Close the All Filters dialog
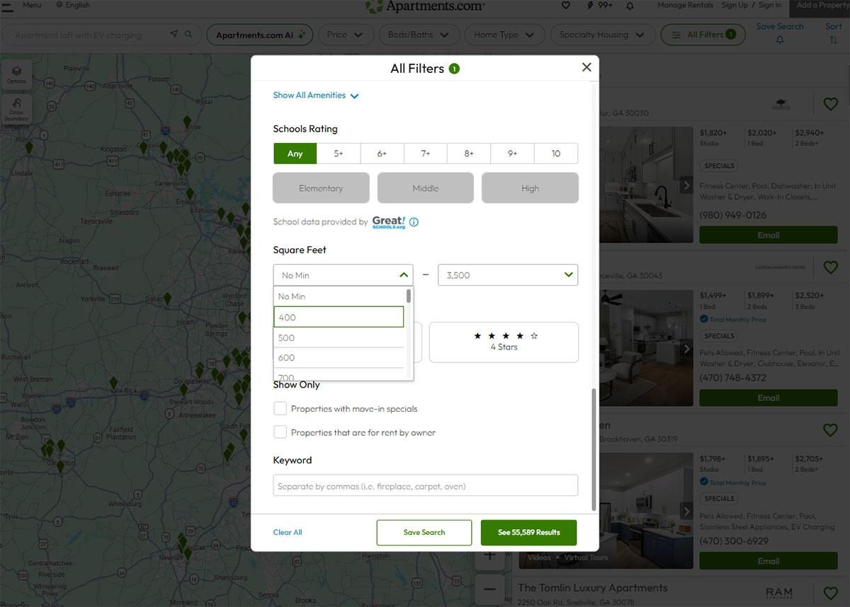This screenshot has width=850, height=607. [586, 67]
